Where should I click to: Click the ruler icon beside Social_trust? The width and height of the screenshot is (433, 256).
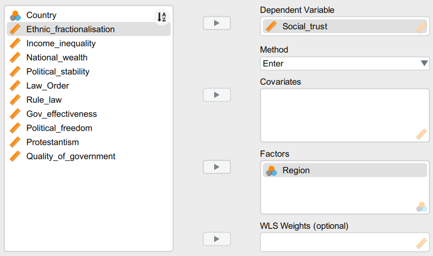click(271, 26)
